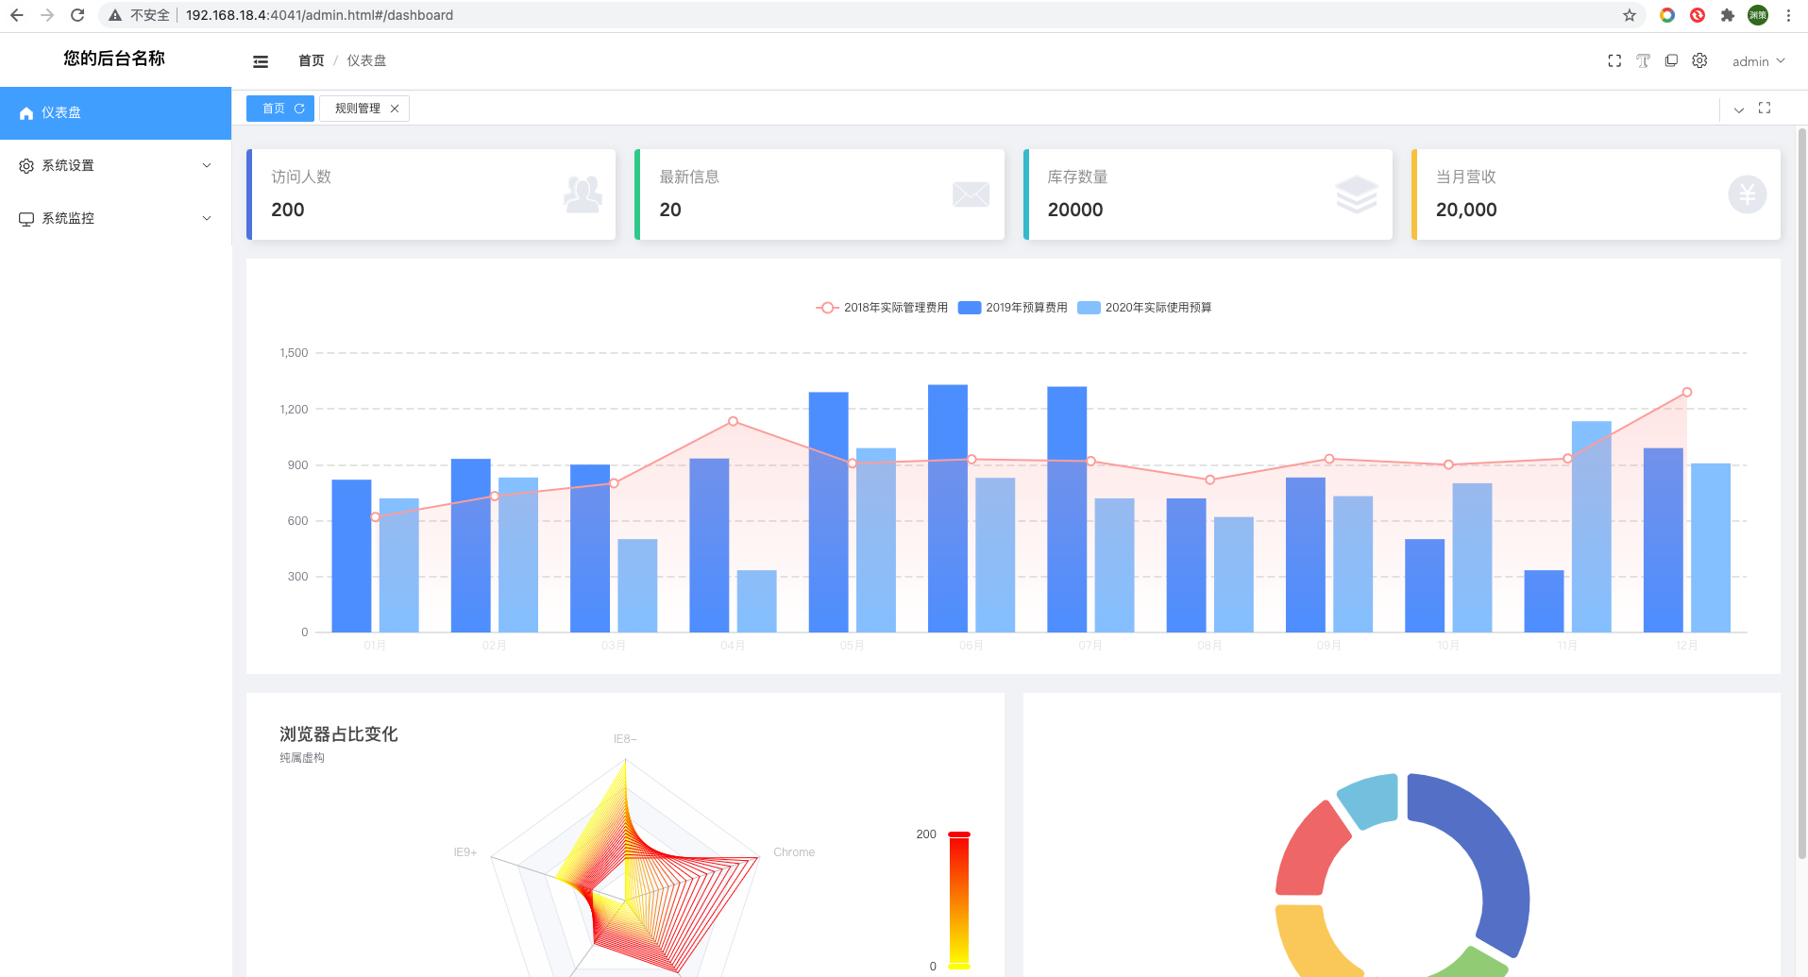Open the font size icon in header
Screen dimensions: 1808x977
pos(1643,60)
